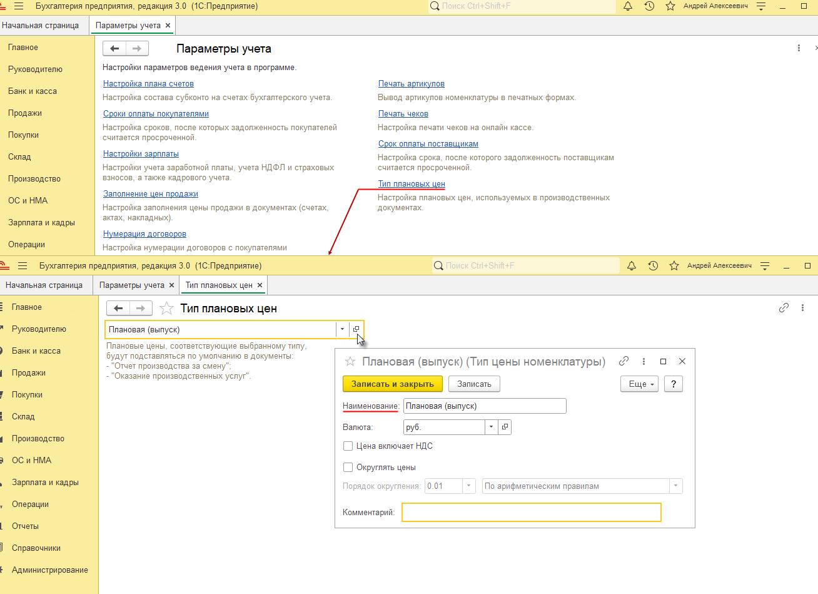Open Настройки зарплаты link
Viewport: 818px width, 594px height.
point(141,154)
